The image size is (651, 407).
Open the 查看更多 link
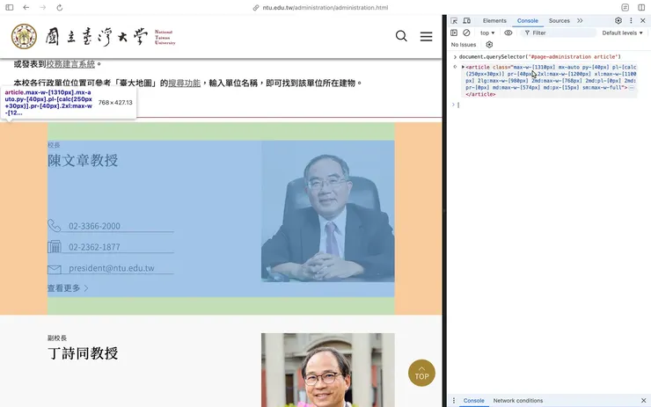click(68, 288)
